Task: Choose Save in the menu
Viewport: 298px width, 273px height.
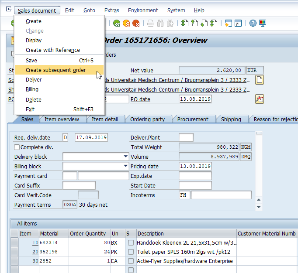Action: 59,61
